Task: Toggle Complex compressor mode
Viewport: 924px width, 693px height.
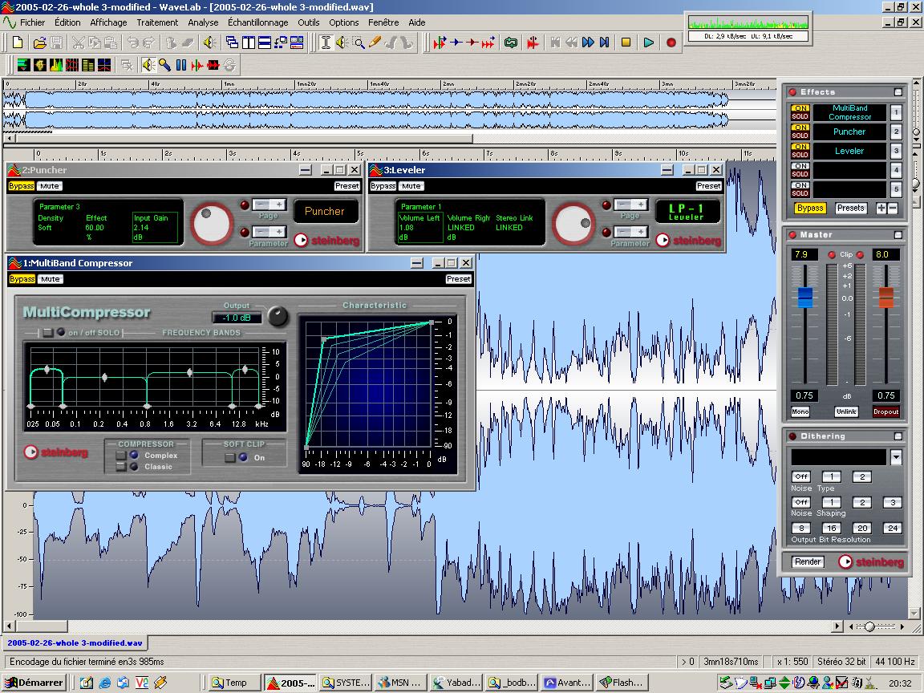Action: click(121, 456)
